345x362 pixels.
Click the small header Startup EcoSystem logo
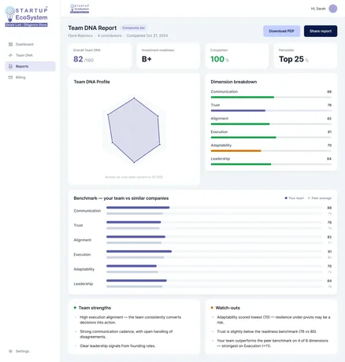click(80, 9)
